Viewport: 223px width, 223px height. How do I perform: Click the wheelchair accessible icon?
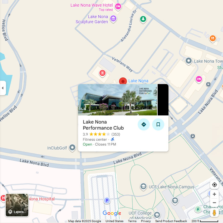tap(112, 139)
